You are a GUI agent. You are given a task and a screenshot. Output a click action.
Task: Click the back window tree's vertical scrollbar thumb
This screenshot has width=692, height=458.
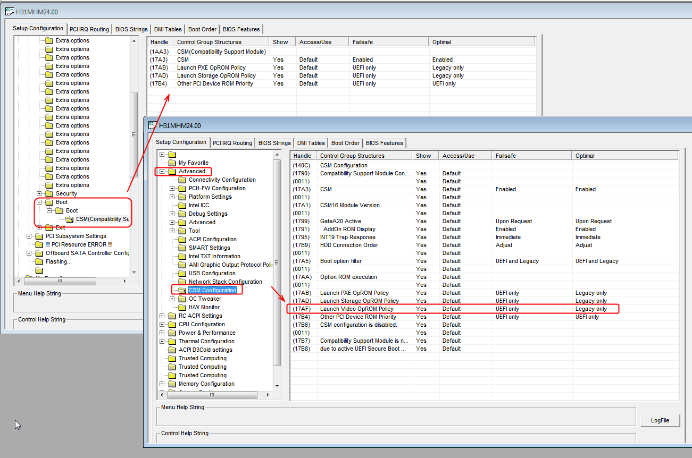click(x=134, y=134)
